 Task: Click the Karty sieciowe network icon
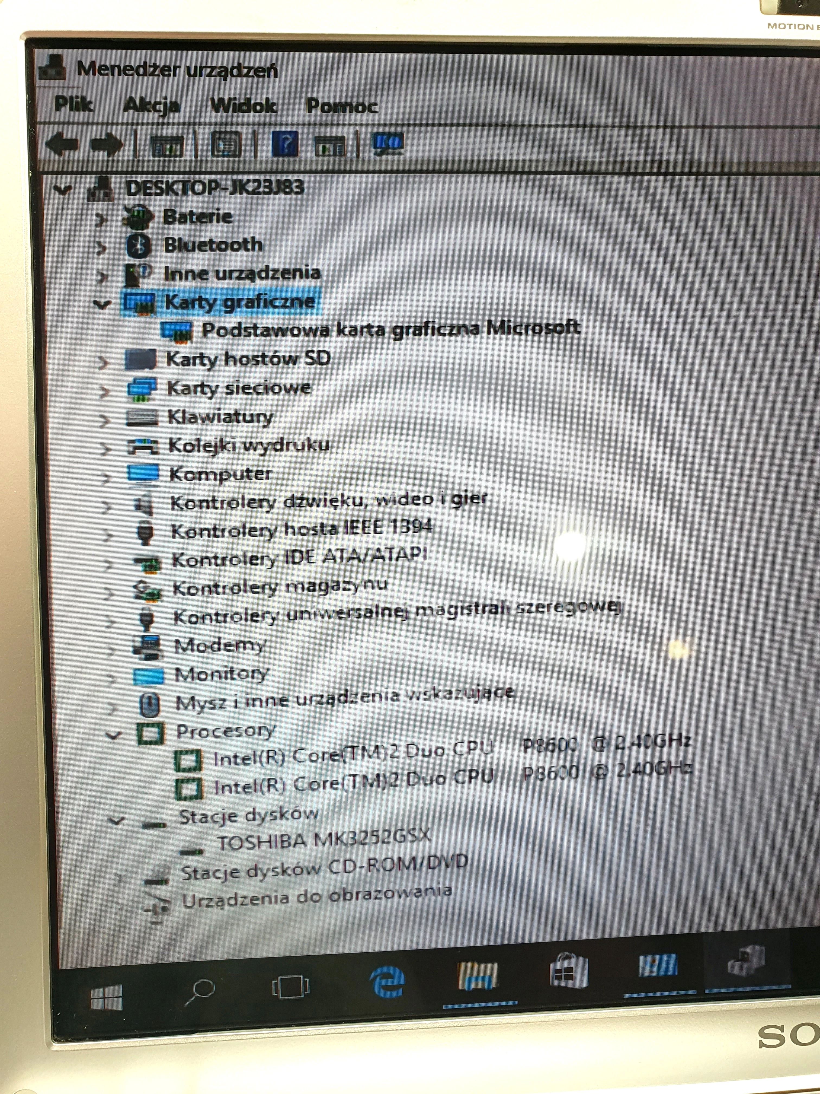pos(142,389)
